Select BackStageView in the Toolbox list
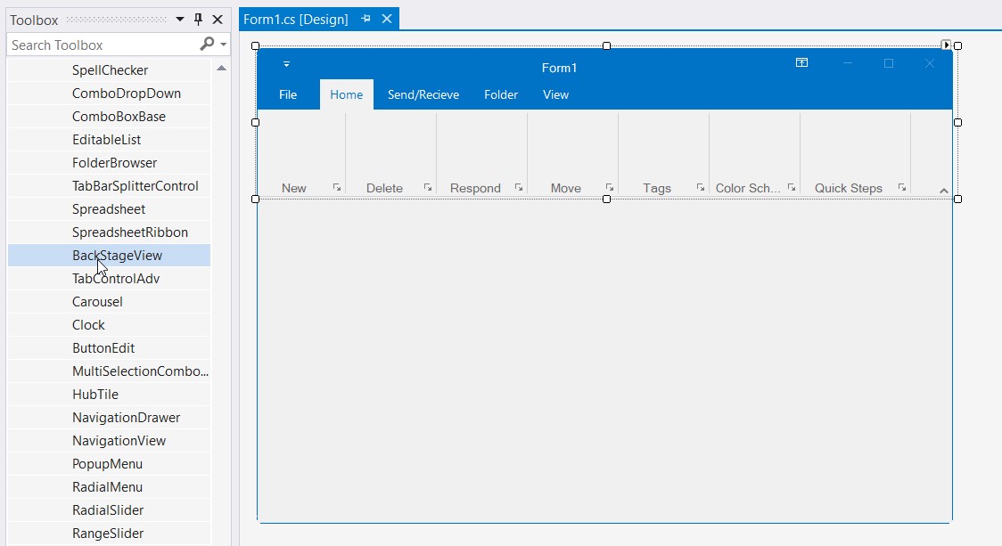The image size is (1002, 546). (117, 255)
